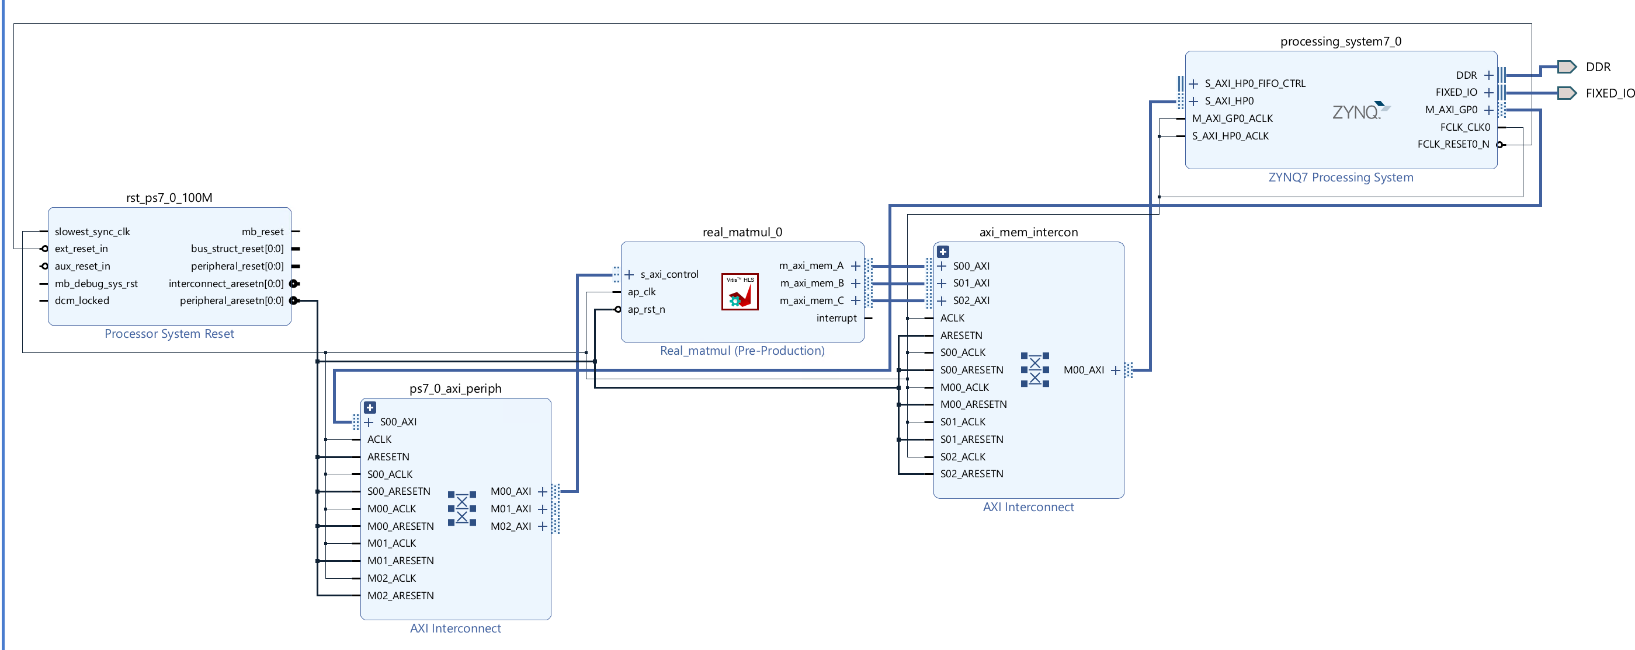Expand M00_AXI interface on axi_mem_intercon
The image size is (1635, 650).
pyautogui.click(x=1116, y=371)
